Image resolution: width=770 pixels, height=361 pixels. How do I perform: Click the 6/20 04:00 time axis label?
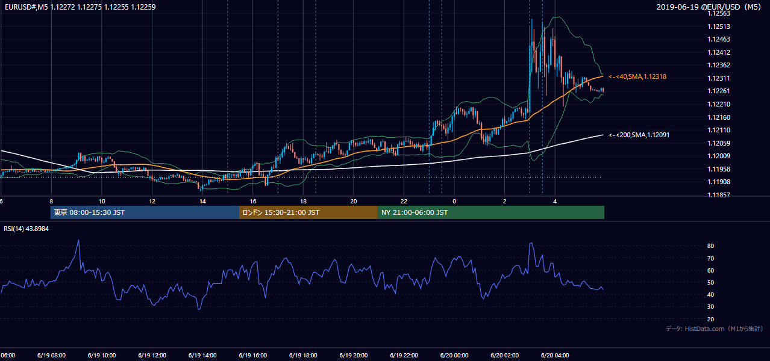(555, 356)
